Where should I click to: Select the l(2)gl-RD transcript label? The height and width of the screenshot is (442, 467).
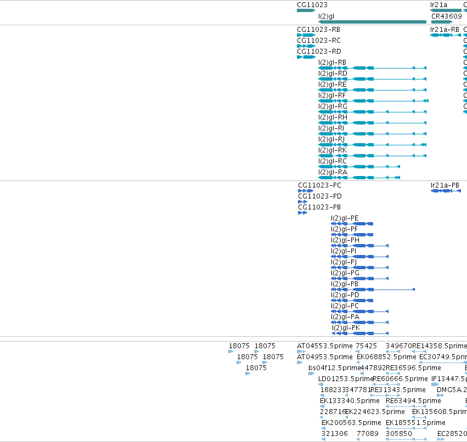pyautogui.click(x=333, y=73)
